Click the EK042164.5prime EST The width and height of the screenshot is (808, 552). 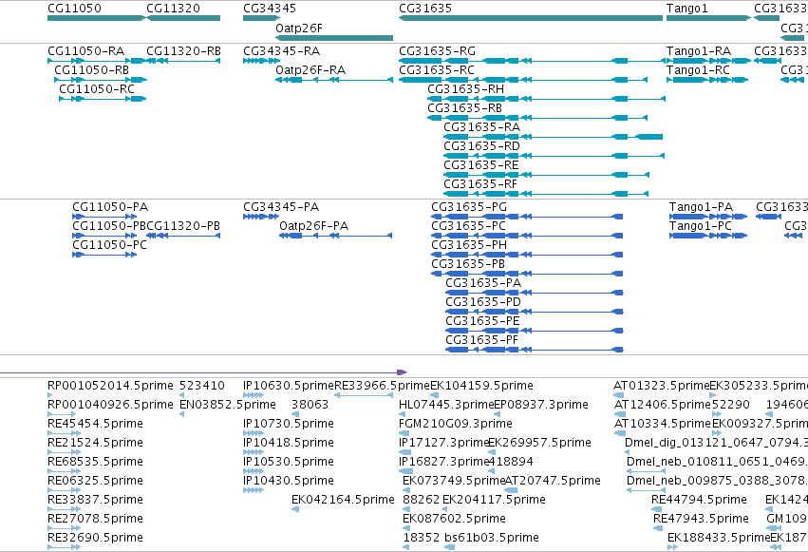(x=295, y=510)
